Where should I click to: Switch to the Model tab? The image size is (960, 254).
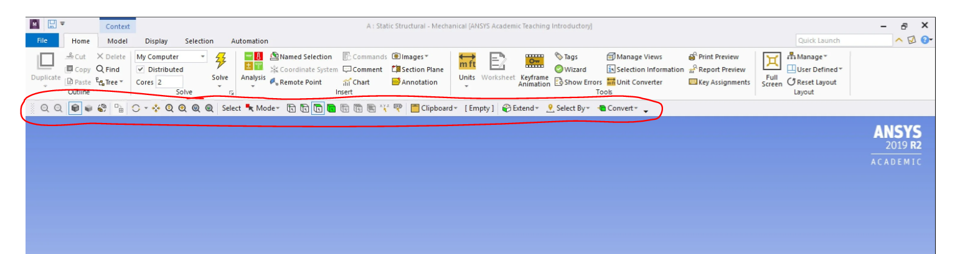(x=117, y=41)
